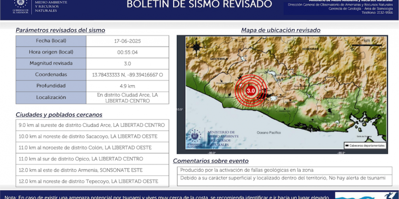Viewport: 399px width, 199px height.
Task: Select the Coordenadas value cell
Action: (127, 75)
